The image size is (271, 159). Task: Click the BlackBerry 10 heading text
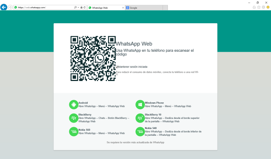[x=153, y=114]
